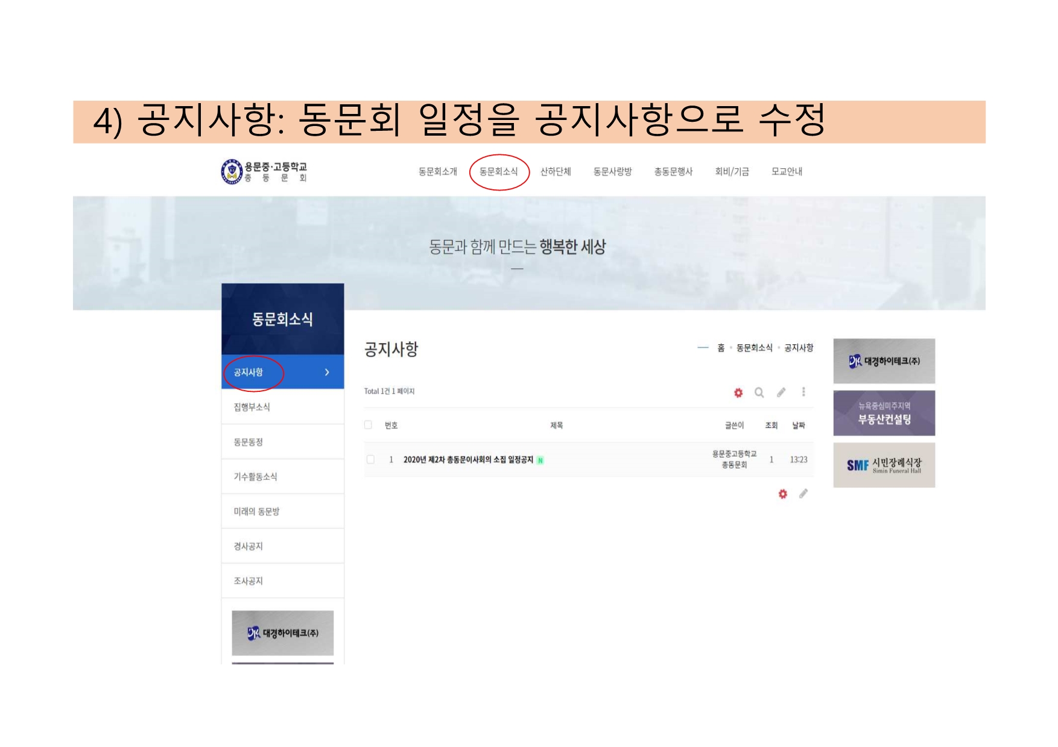Viewport: 1058px width, 747px height.
Task: Open the 동문사랑방 menu
Action: (613, 172)
